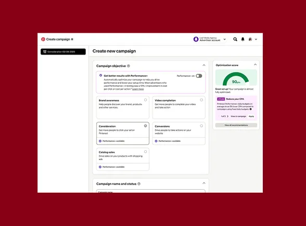Click the Leaf Media Agency account avatar

196,39
